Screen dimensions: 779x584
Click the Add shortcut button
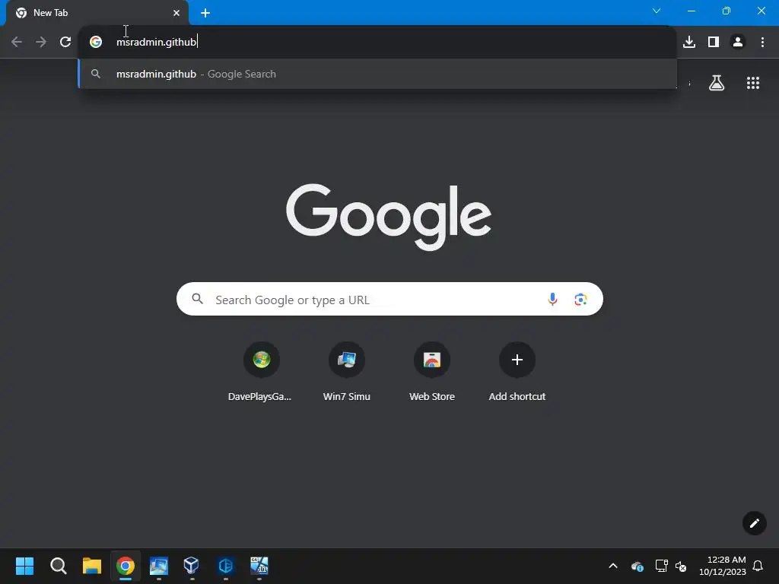coord(517,372)
